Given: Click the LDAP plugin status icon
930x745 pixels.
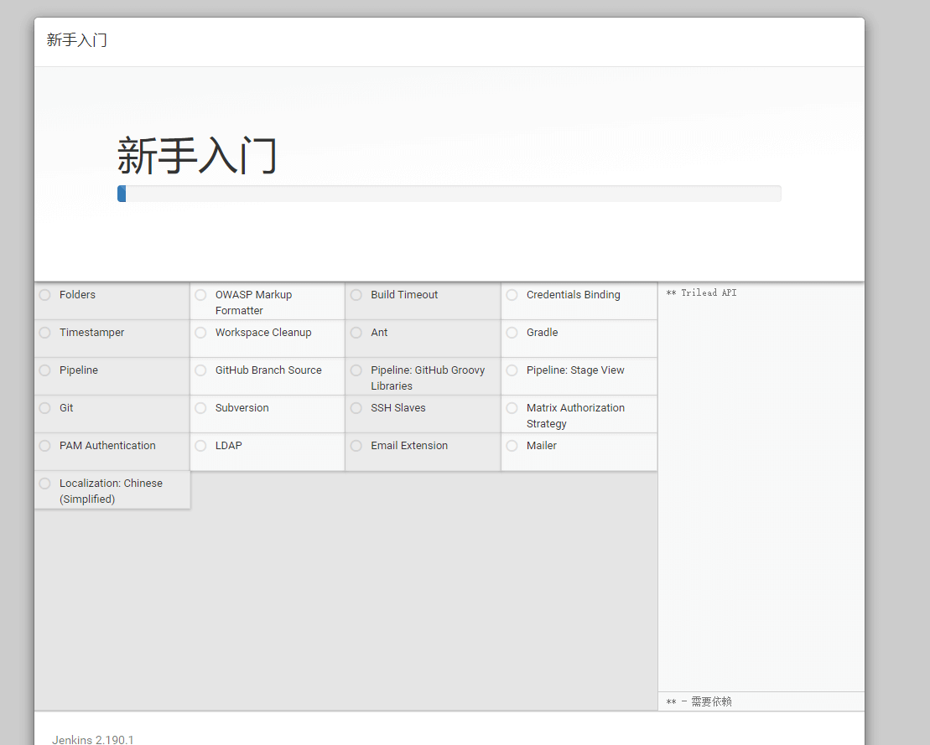Looking at the screenshot, I should click(200, 446).
